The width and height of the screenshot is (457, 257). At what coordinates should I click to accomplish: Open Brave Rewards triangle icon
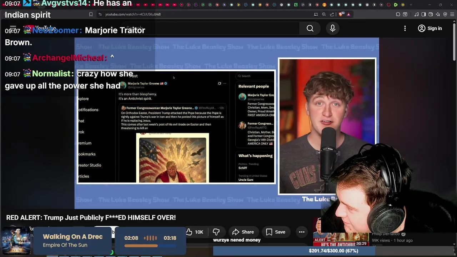pos(348,14)
